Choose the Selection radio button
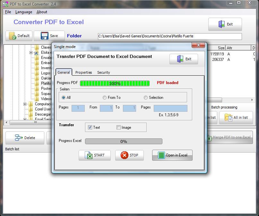The image size is (259, 216). click(145, 98)
